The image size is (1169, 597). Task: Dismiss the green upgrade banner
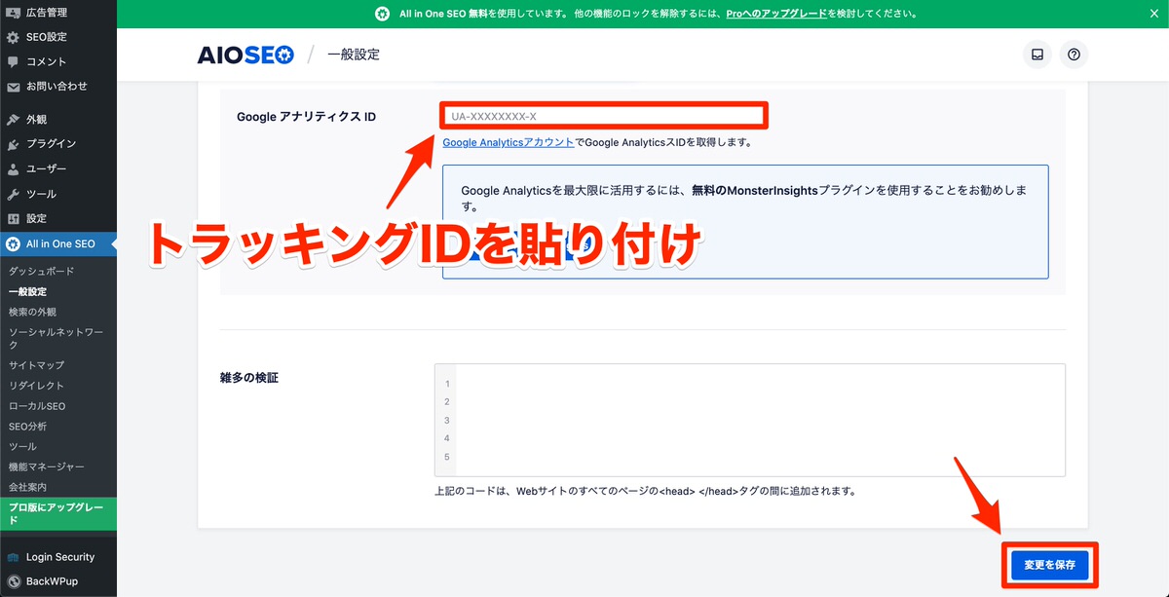tap(1153, 15)
